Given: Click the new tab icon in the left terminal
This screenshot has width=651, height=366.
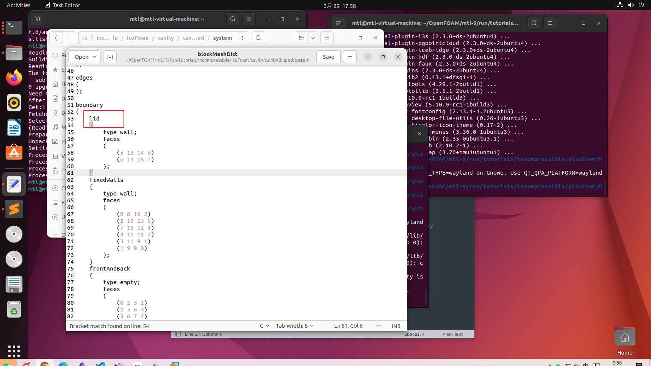Looking at the screenshot, I should 37,19.
